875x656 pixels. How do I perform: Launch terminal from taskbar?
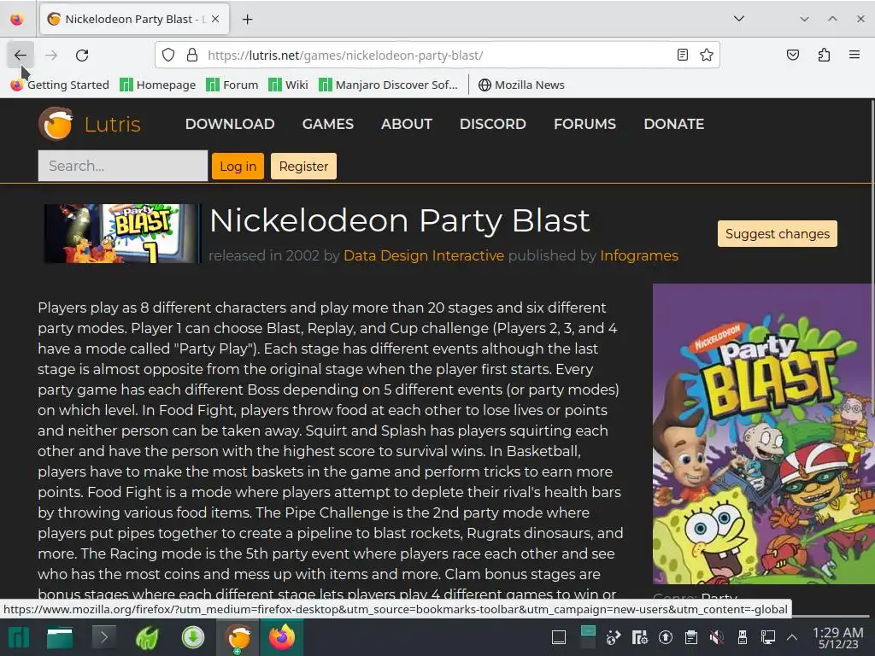103,637
